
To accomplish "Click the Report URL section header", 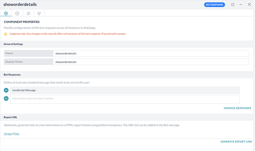I will (10, 117).
